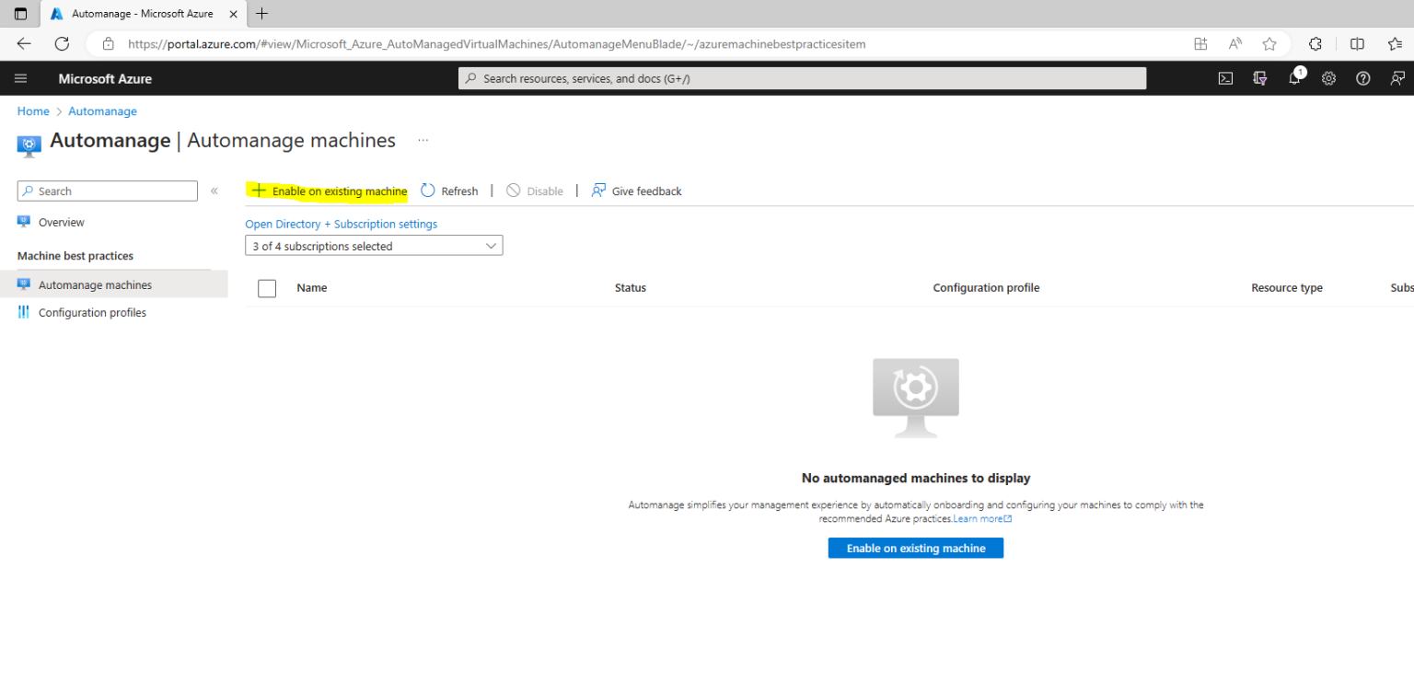
Task: Expand browser split screen options
Action: point(1355,43)
